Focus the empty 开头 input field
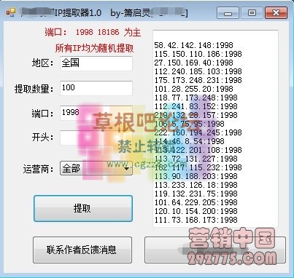Viewport: 294px width, 278px height. [x=96, y=138]
